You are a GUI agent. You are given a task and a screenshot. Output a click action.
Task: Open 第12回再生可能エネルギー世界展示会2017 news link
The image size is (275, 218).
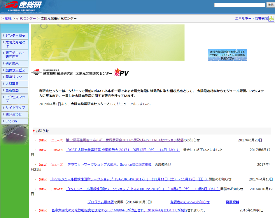point(125,140)
